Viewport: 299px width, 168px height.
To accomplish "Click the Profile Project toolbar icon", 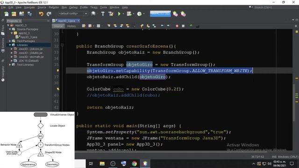I will click(x=139, y=14).
